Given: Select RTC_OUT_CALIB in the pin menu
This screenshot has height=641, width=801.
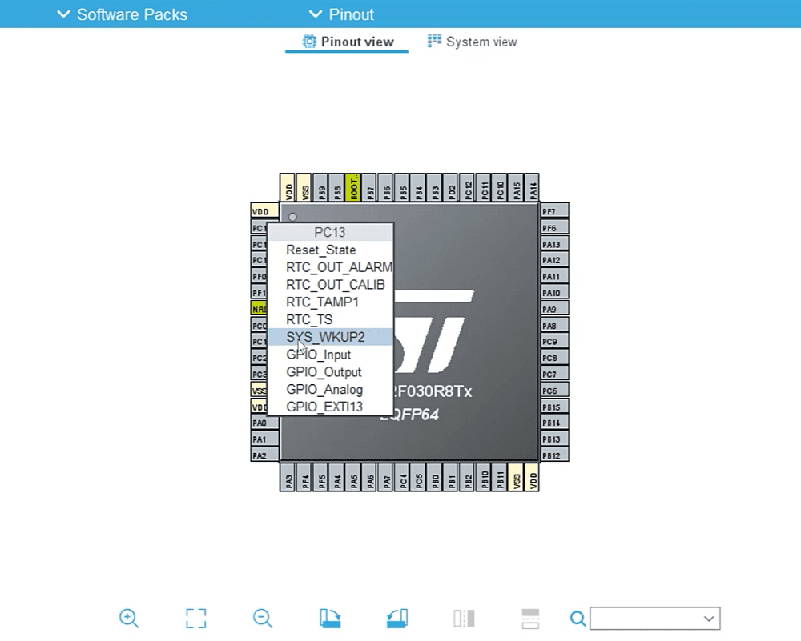Looking at the screenshot, I should [x=331, y=285].
